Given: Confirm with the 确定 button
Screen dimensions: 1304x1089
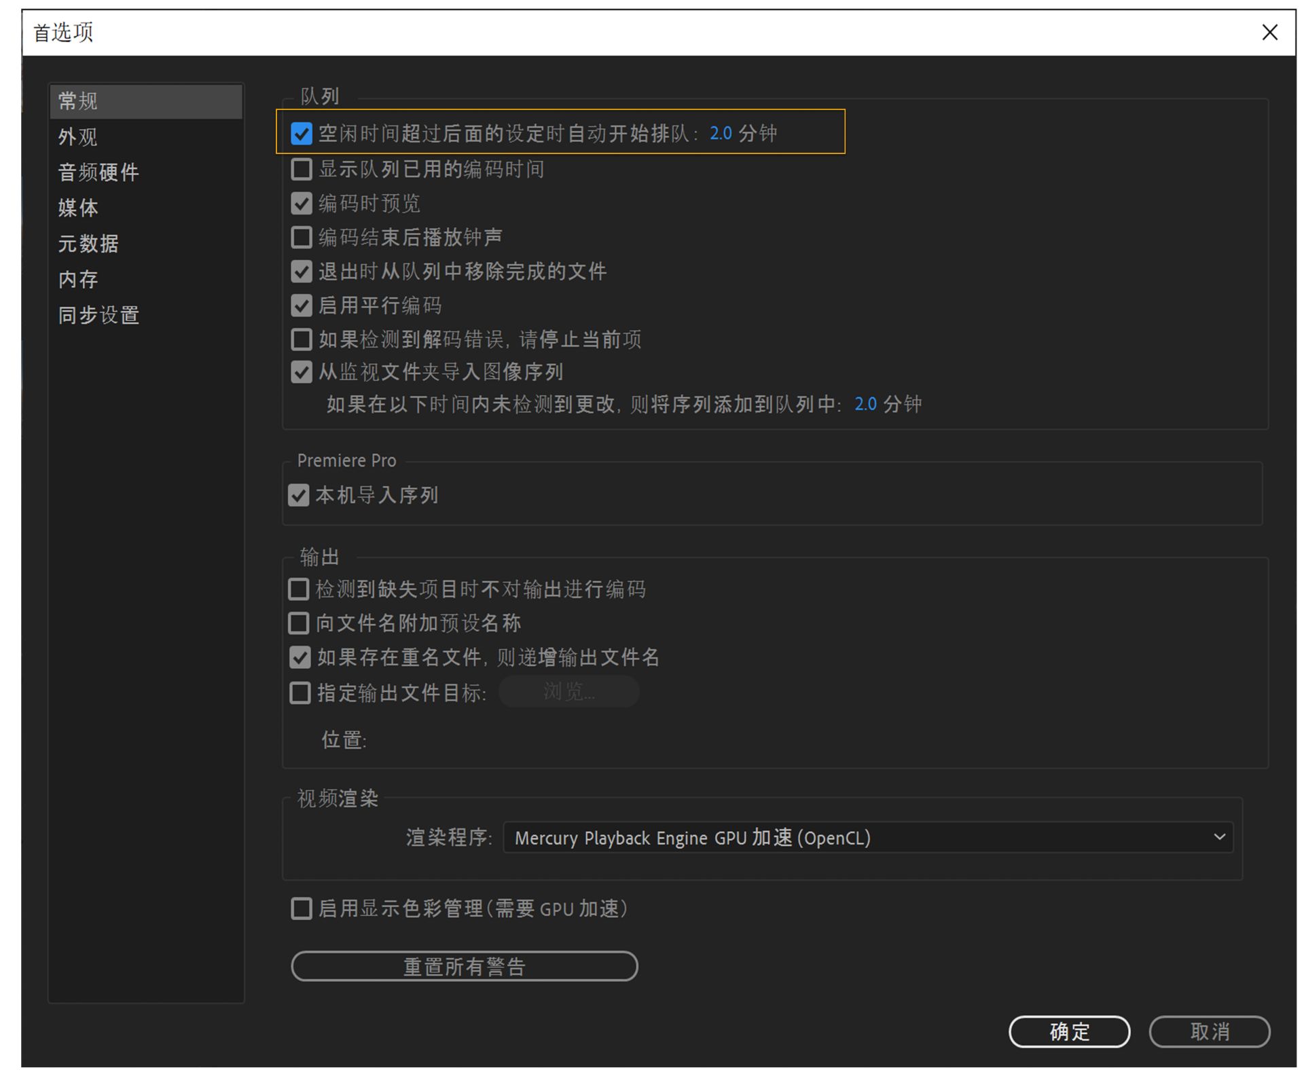Looking at the screenshot, I should click(1069, 1031).
